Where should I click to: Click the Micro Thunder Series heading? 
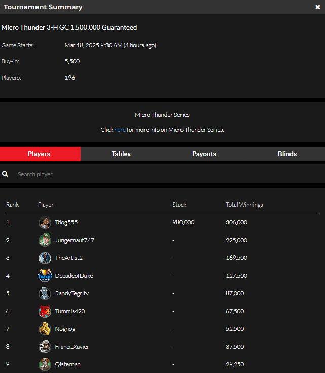162,115
